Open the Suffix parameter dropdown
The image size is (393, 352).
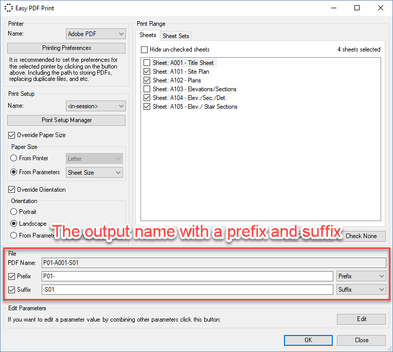tap(361, 290)
